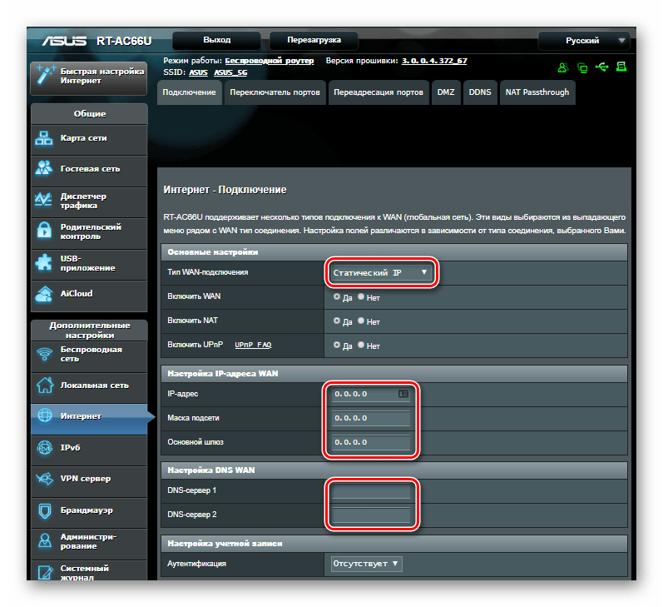
Task: Open the VPN сервер menu label
Action: [86, 479]
